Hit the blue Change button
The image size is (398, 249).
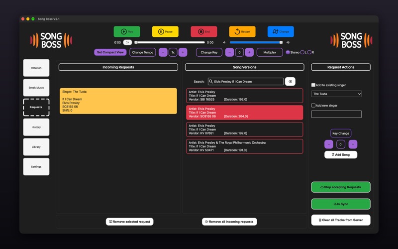281,31
